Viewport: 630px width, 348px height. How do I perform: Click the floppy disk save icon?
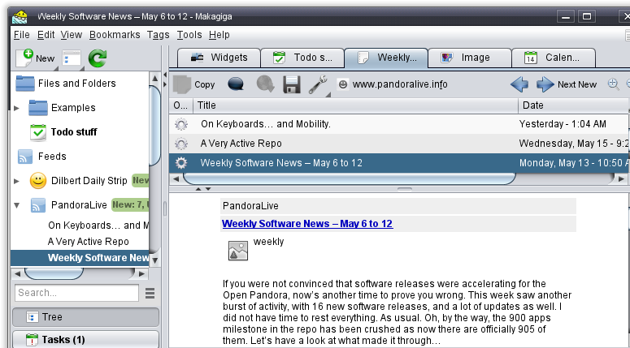tap(292, 84)
